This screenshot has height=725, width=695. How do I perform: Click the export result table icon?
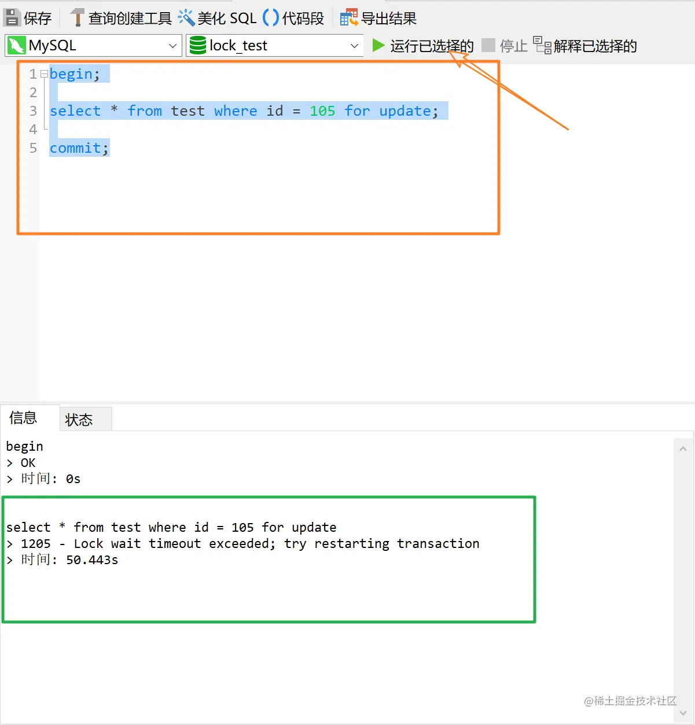[x=349, y=19]
